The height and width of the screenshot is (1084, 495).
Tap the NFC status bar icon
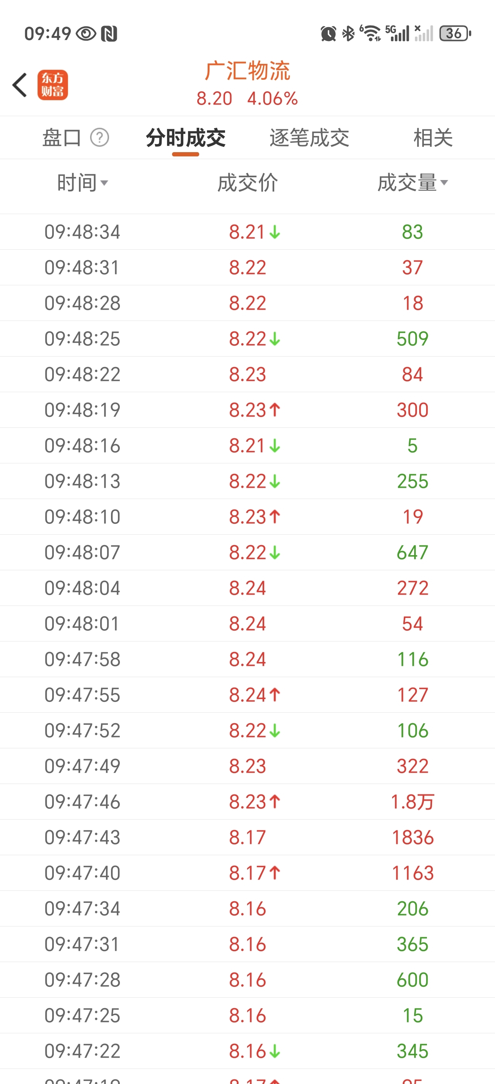pos(109,34)
